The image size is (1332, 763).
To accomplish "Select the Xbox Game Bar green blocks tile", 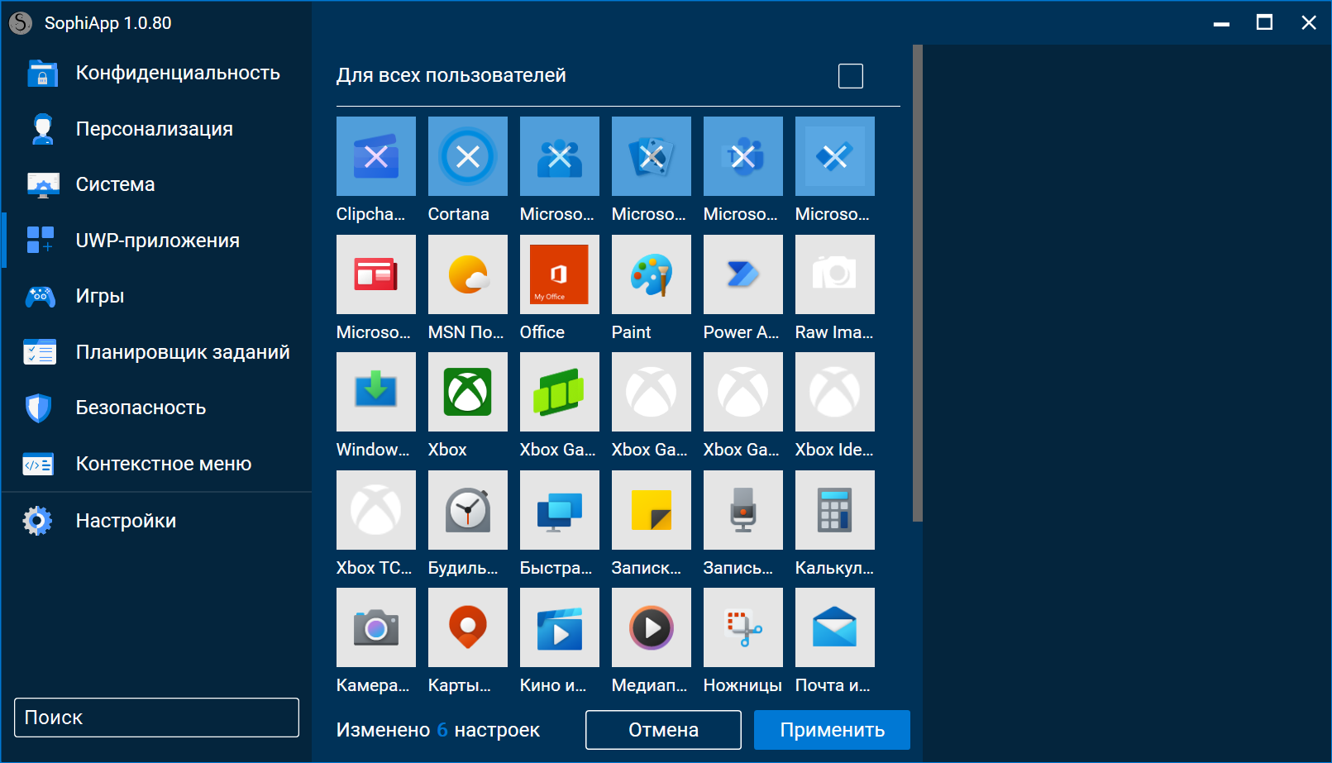I will tap(560, 392).
